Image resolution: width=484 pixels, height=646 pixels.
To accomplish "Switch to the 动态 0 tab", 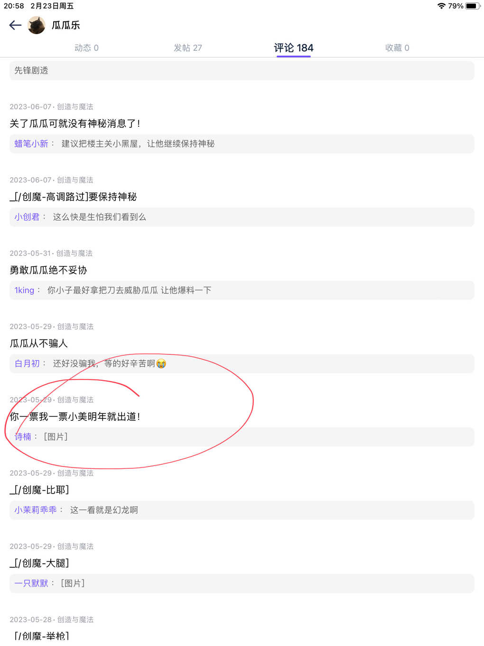I will (x=86, y=47).
